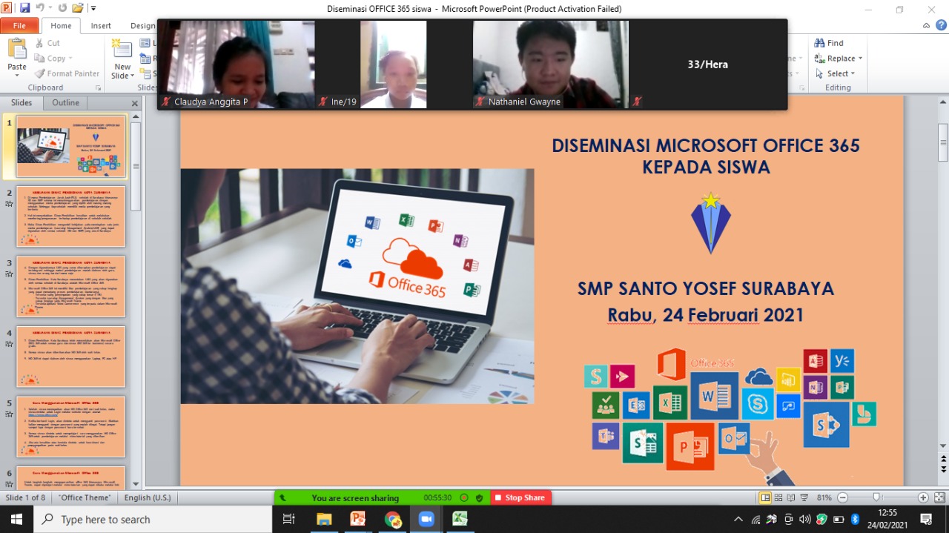Open Excel from the Windows taskbar
Screen dimensions: 949x533
pyautogui.click(x=460, y=519)
